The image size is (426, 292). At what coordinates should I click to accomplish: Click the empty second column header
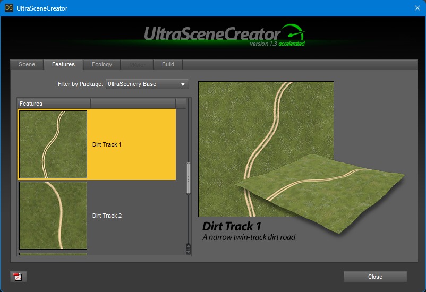(x=133, y=104)
